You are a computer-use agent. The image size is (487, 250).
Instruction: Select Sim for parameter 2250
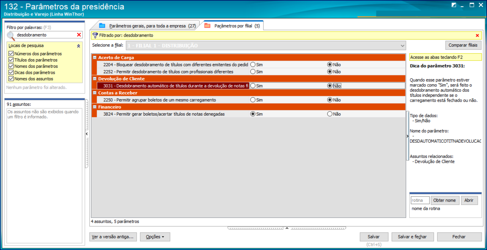(253, 100)
